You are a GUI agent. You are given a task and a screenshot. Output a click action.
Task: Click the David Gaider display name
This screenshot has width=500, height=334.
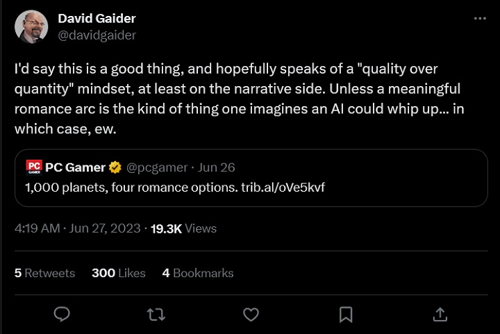(x=97, y=19)
